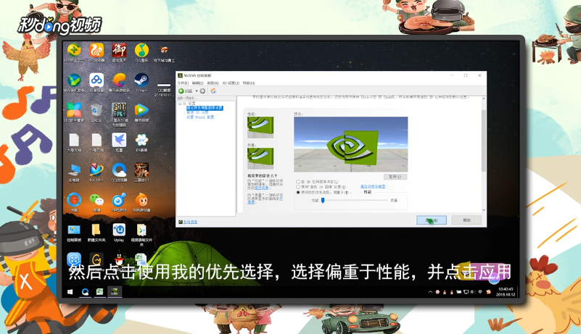The width and height of the screenshot is (581, 334).
Task: Click QQ browser icon in taskbar
Action: point(85,292)
